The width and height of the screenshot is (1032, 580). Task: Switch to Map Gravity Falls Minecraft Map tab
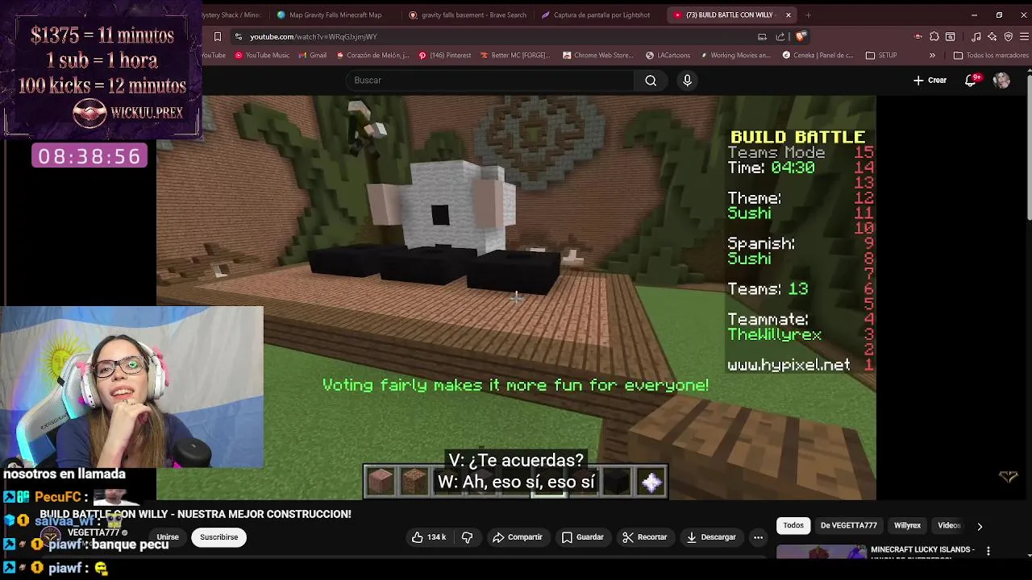(335, 14)
